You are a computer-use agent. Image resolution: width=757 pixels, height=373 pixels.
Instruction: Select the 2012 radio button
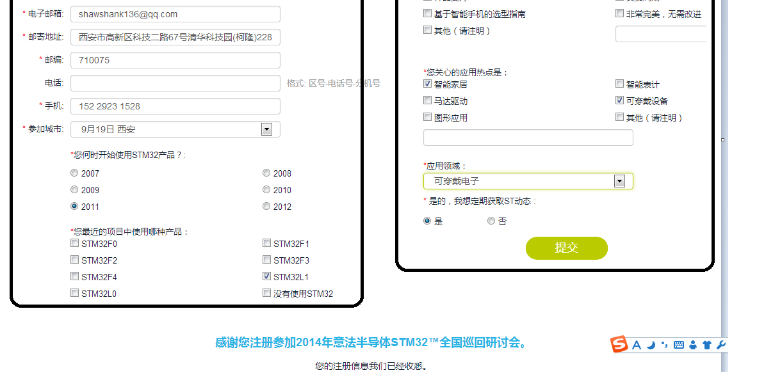pyautogui.click(x=266, y=206)
